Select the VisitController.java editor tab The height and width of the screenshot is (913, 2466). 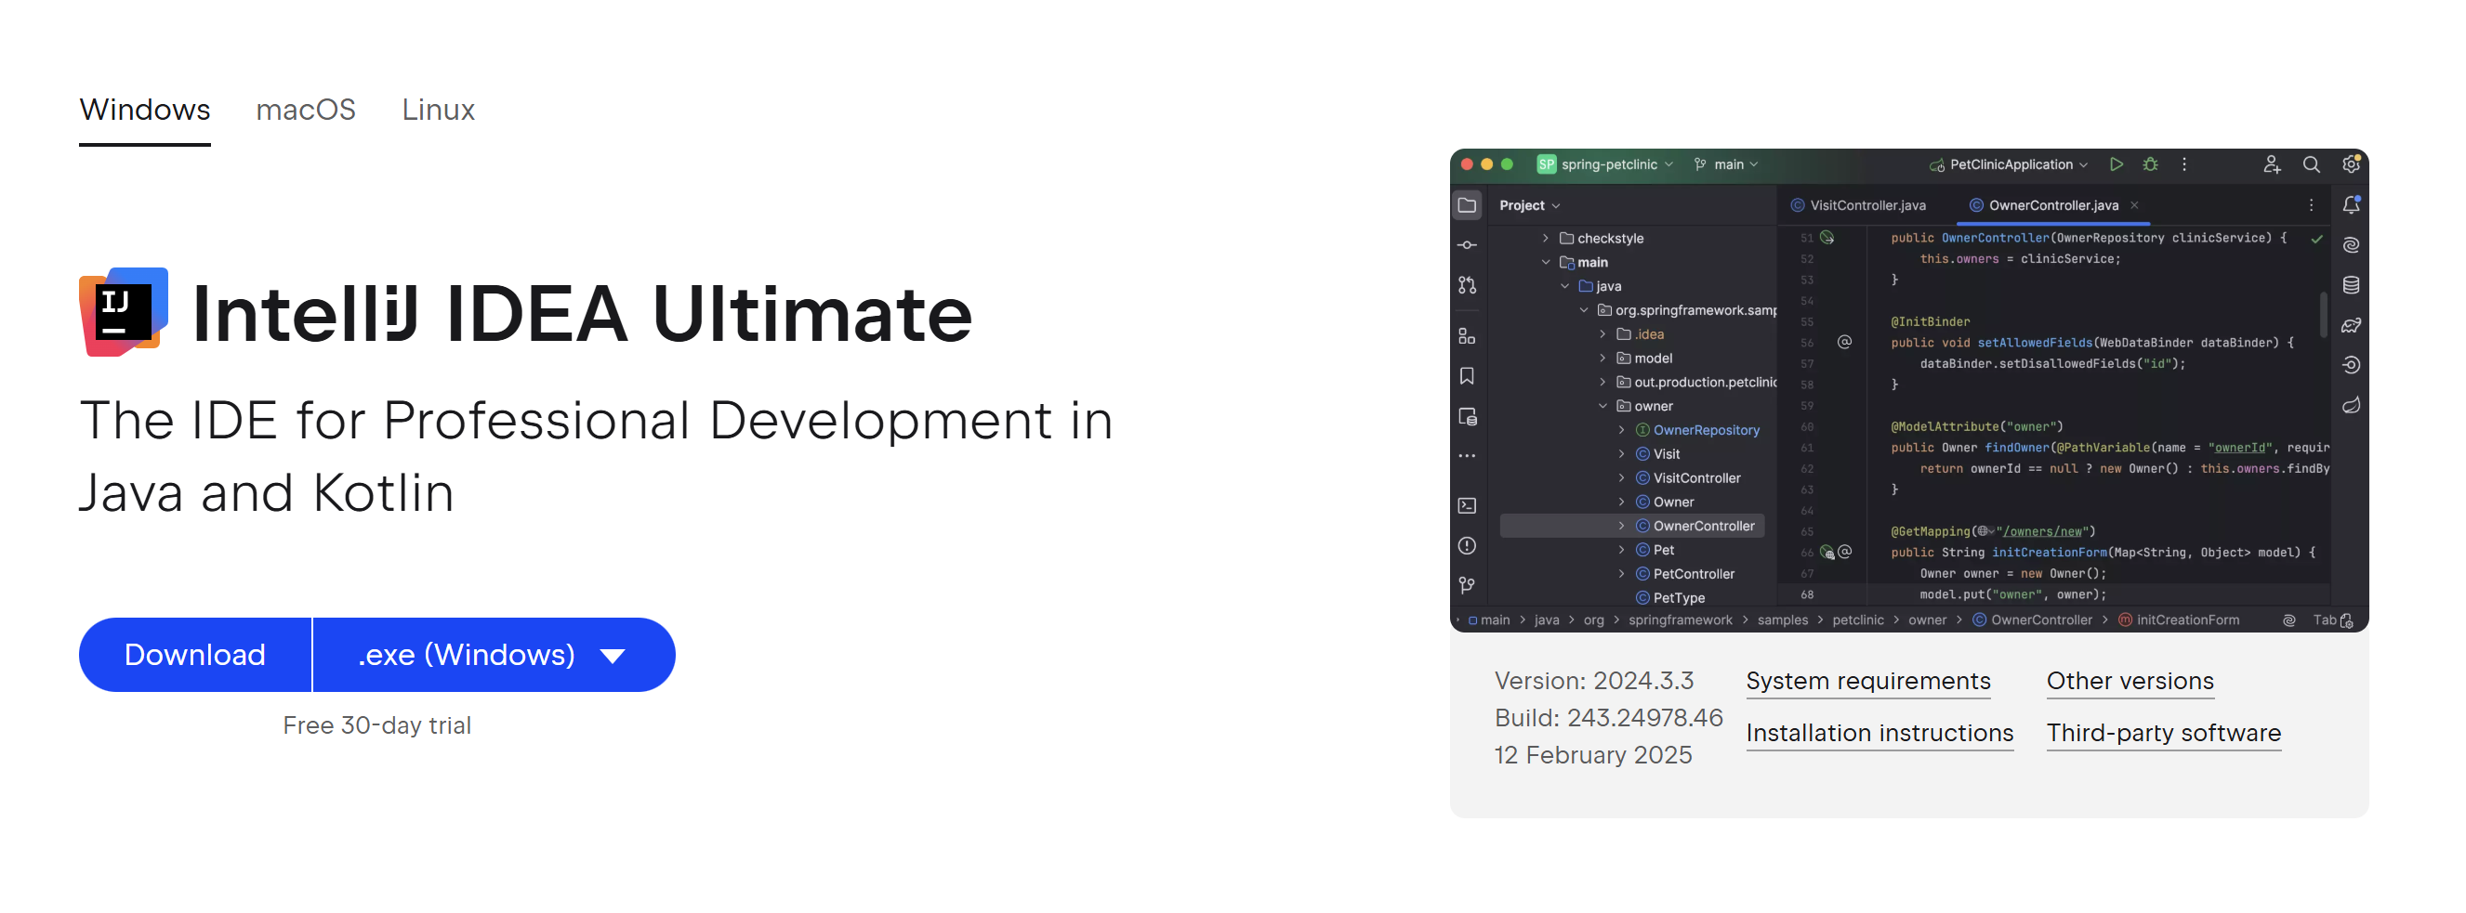pyautogui.click(x=1858, y=206)
